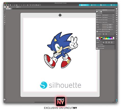Pick the black media color swatch
Image resolution: width=121 pixels, height=110 pixels.
(102, 39)
